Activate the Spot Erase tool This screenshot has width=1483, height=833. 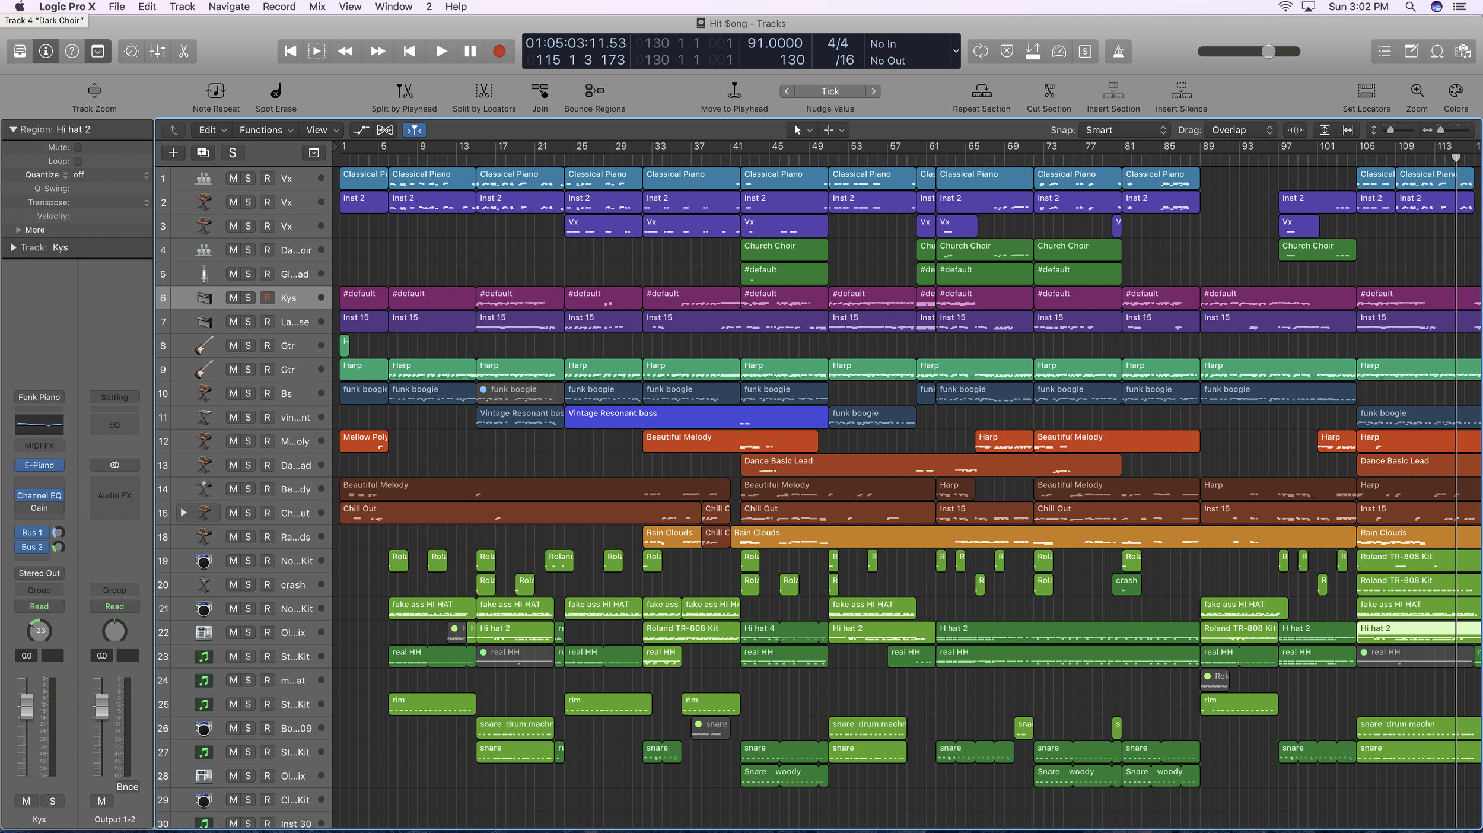(x=276, y=91)
